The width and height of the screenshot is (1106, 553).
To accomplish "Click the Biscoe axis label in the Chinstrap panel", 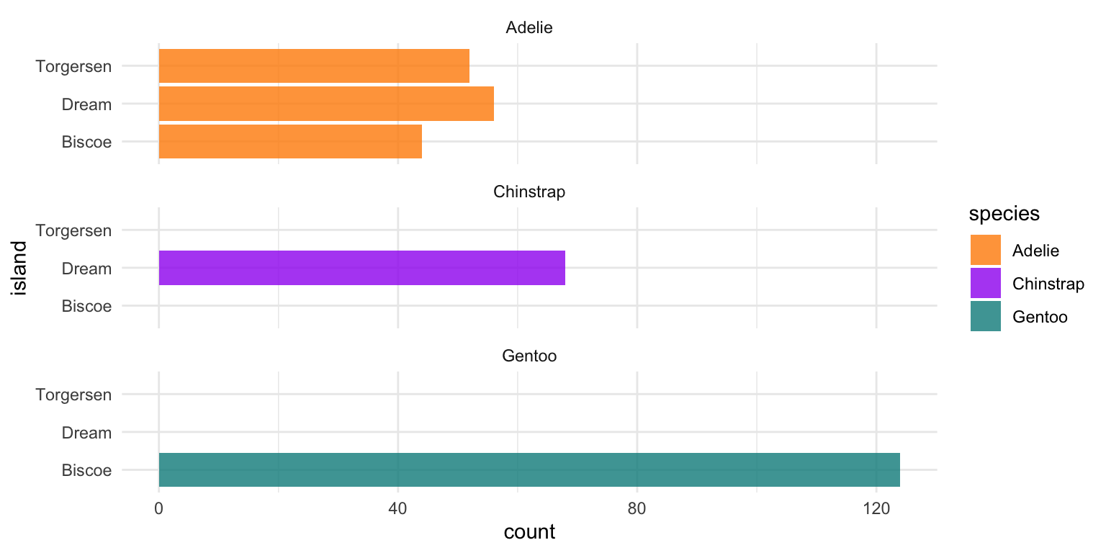I will tap(86, 306).
